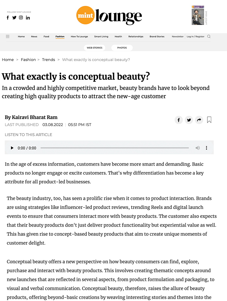Open Mint Lounge Instagram profile in header
Screen dimensions: 227x301
tap(21, 18)
